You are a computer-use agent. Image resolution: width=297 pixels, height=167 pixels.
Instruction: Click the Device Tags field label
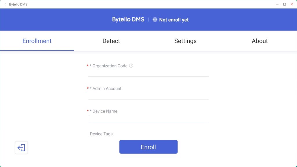(x=101, y=134)
